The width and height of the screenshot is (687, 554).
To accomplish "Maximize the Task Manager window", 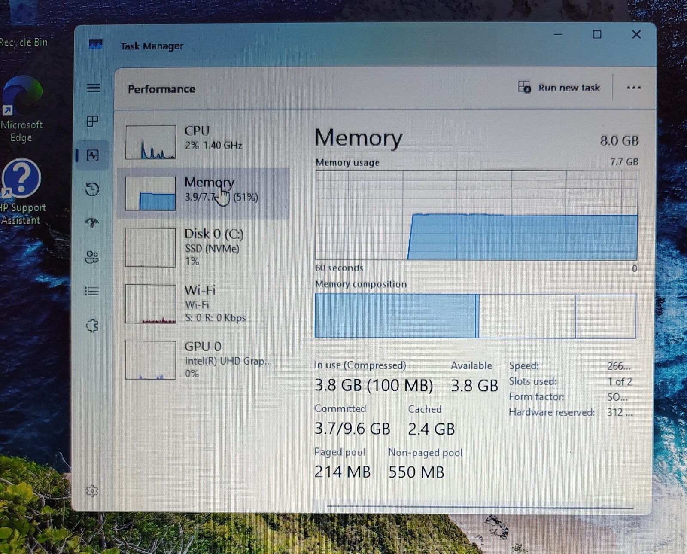I will pos(597,34).
